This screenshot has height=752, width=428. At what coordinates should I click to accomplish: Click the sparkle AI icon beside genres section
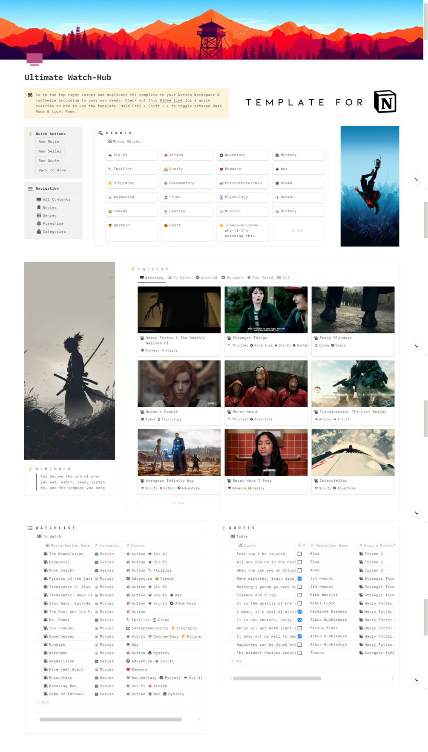tap(417, 179)
